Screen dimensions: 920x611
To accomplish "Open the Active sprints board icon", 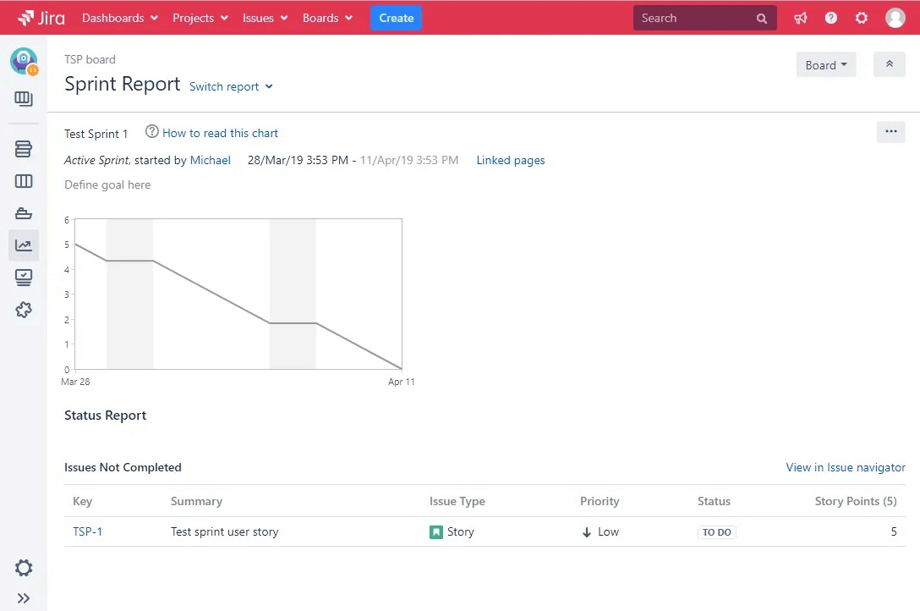I will (23, 181).
